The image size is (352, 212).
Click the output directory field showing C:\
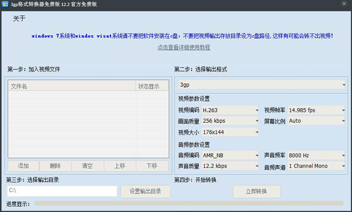coord(62,191)
